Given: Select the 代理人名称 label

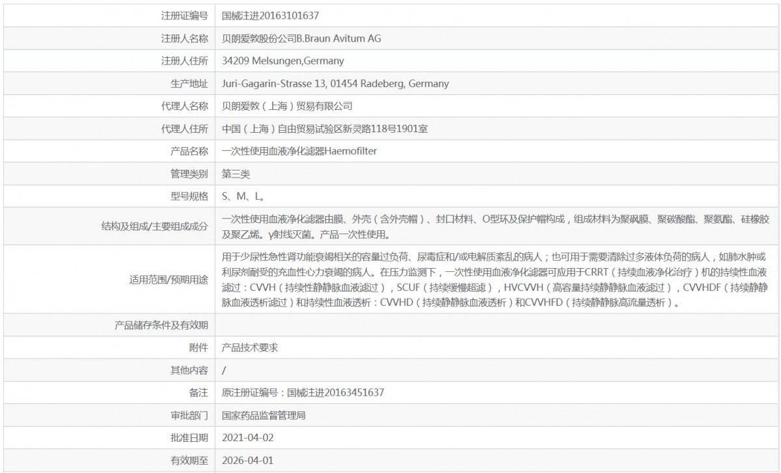Looking at the screenshot, I should pos(184,106).
